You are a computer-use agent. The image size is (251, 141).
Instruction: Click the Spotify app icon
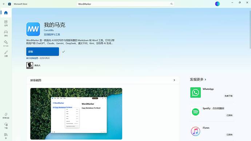[x=195, y=112]
